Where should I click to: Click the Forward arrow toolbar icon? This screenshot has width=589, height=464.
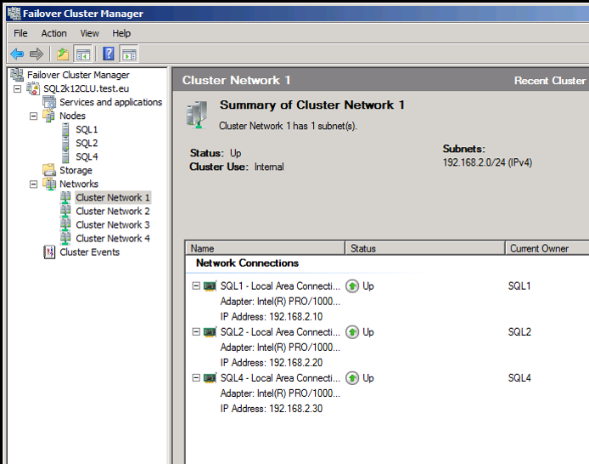[36, 54]
